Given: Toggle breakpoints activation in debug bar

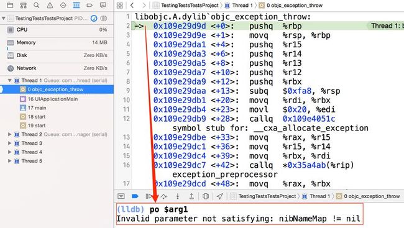Looking at the screenshot, I should [135, 196].
